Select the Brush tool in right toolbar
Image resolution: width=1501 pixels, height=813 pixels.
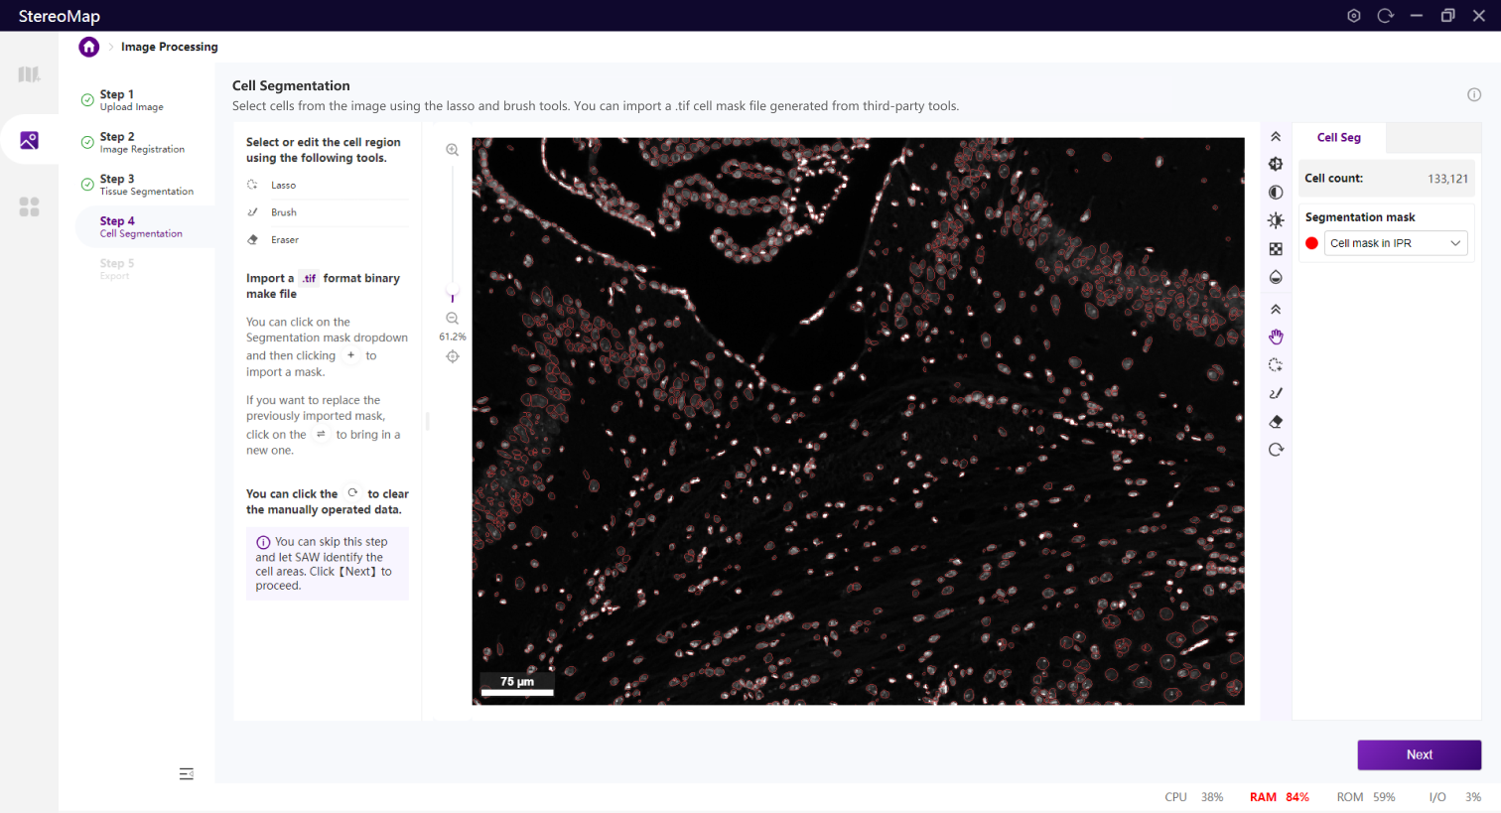1276,393
